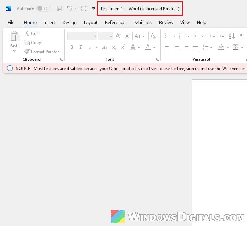Click the Word application icon
The width and height of the screenshot is (247, 226).
click(8, 8)
